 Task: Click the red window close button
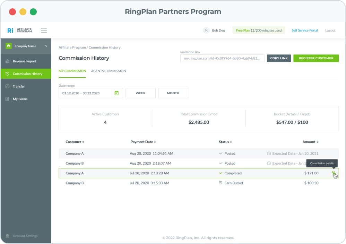[12, 12]
